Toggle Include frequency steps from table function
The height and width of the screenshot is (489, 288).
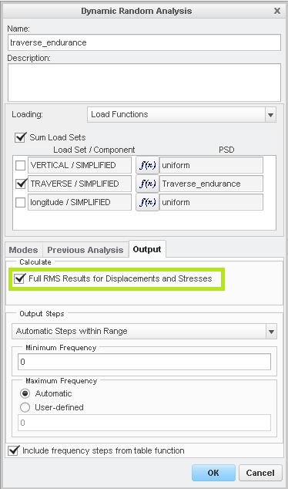(x=13, y=450)
